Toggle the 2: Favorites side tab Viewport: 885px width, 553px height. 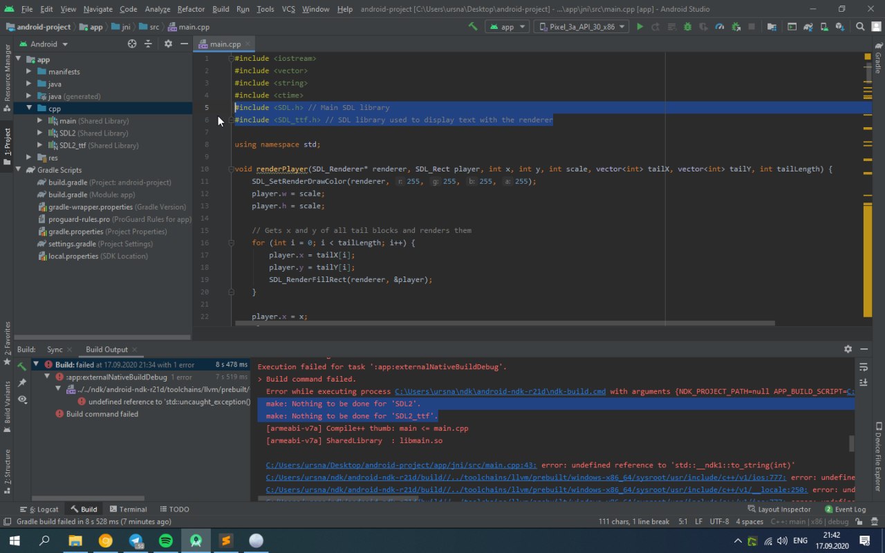point(7,344)
